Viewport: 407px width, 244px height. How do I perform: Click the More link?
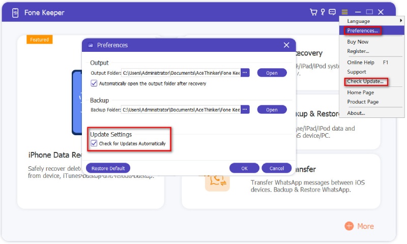coord(365,226)
